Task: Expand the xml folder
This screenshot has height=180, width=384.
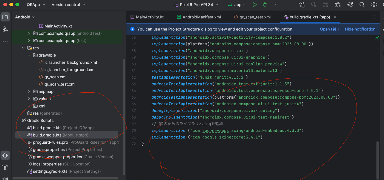Action: click(x=29, y=106)
